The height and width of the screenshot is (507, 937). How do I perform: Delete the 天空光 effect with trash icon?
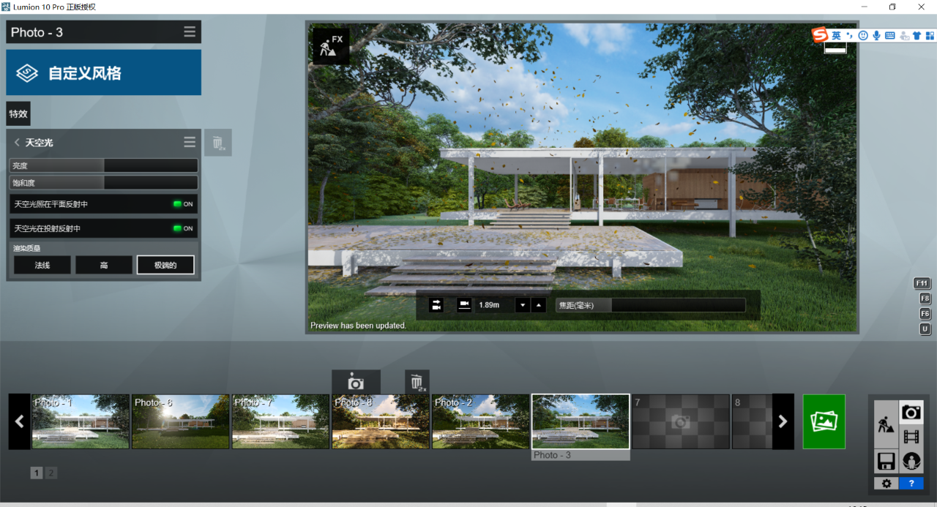pyautogui.click(x=217, y=143)
